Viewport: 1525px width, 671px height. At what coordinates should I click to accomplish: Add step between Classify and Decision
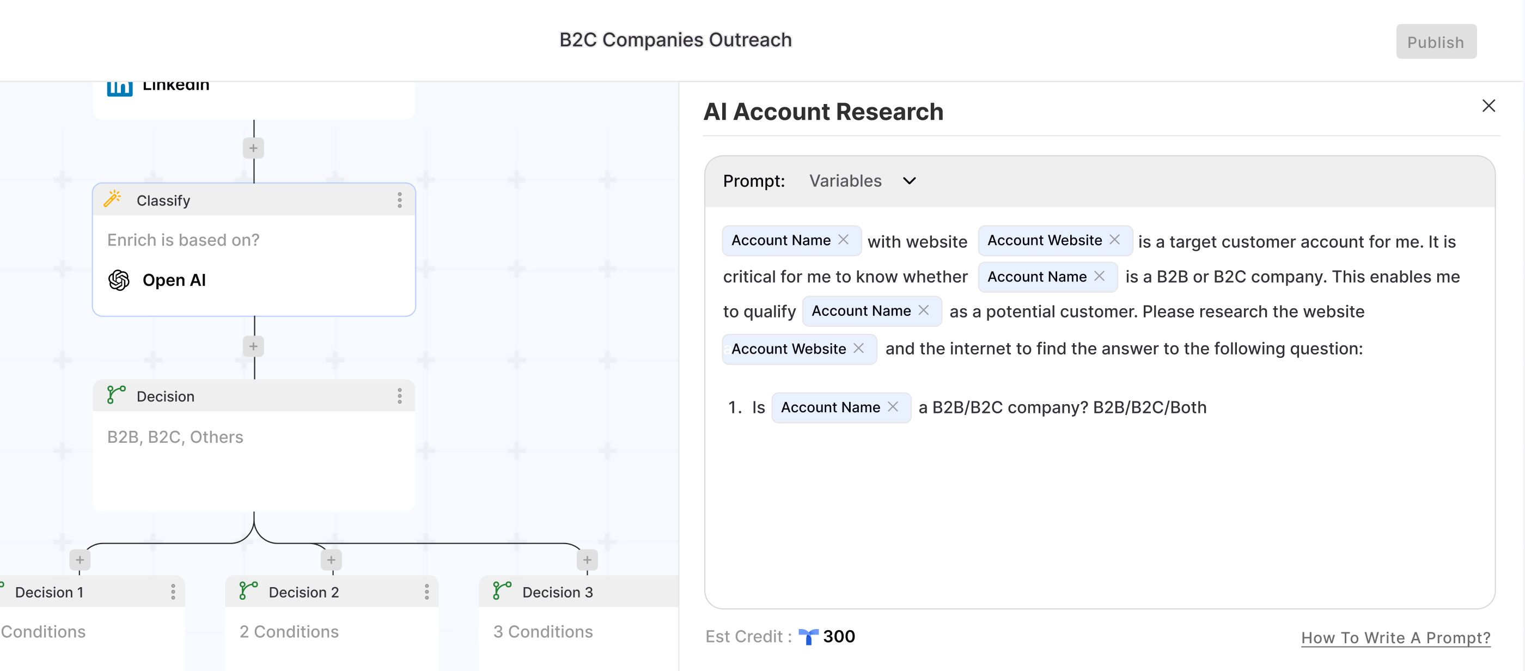point(253,346)
